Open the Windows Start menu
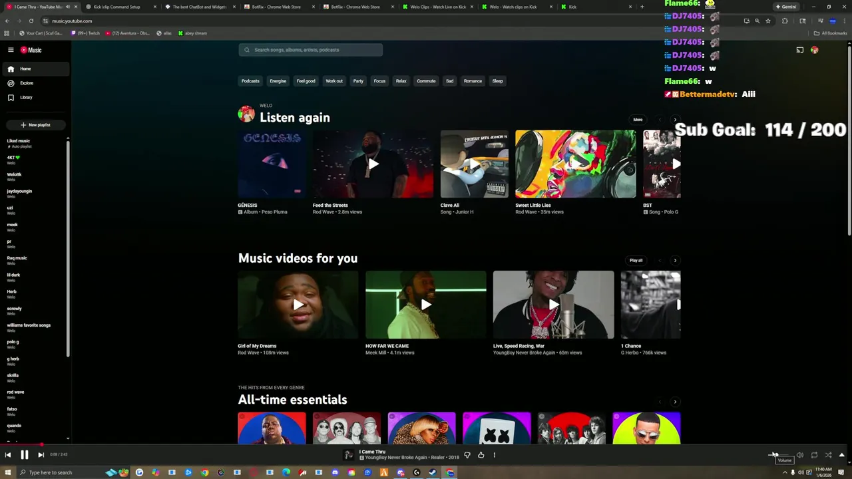This screenshot has height=479, width=852. pos(7,472)
